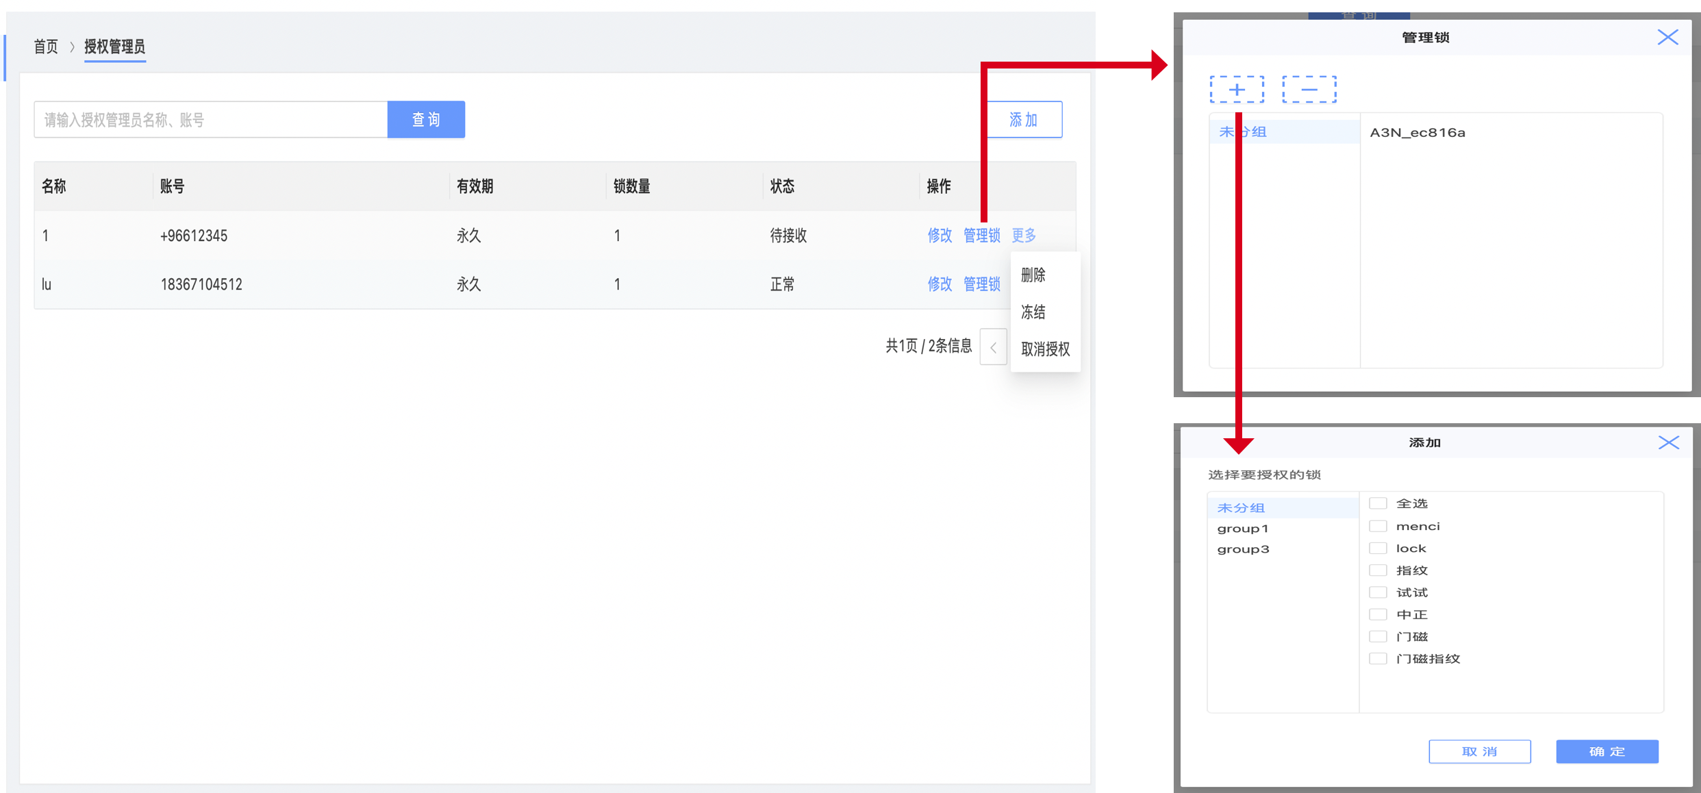Select group3 in lock group list
This screenshot has height=793, width=1701.
click(x=1243, y=549)
